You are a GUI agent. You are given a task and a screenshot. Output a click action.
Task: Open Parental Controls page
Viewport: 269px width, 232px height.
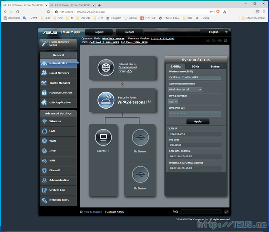[x=58, y=93]
